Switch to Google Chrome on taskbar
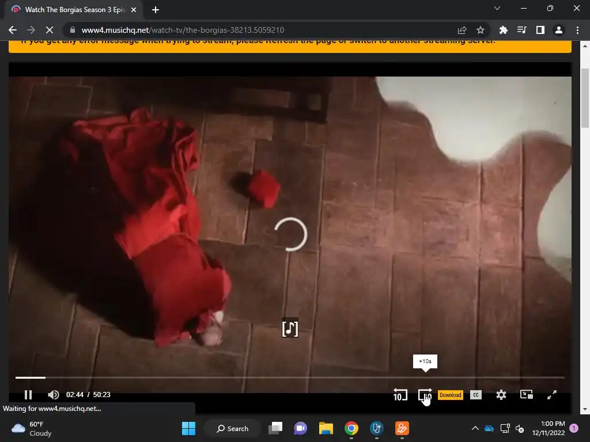Screen dimensions: 590x442 click(351, 428)
